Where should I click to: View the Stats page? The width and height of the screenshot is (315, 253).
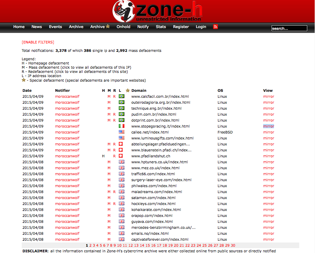click(x=161, y=27)
